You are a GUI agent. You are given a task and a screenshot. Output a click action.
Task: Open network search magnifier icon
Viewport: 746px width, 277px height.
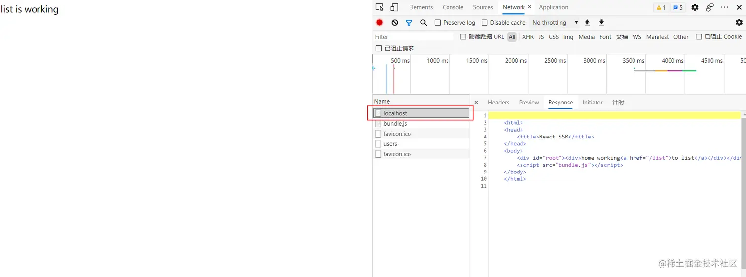[x=423, y=23]
